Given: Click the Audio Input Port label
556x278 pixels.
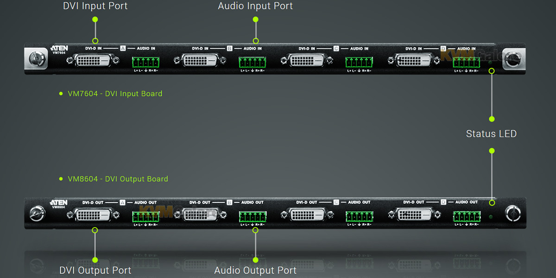Looking at the screenshot, I should 255,6.
